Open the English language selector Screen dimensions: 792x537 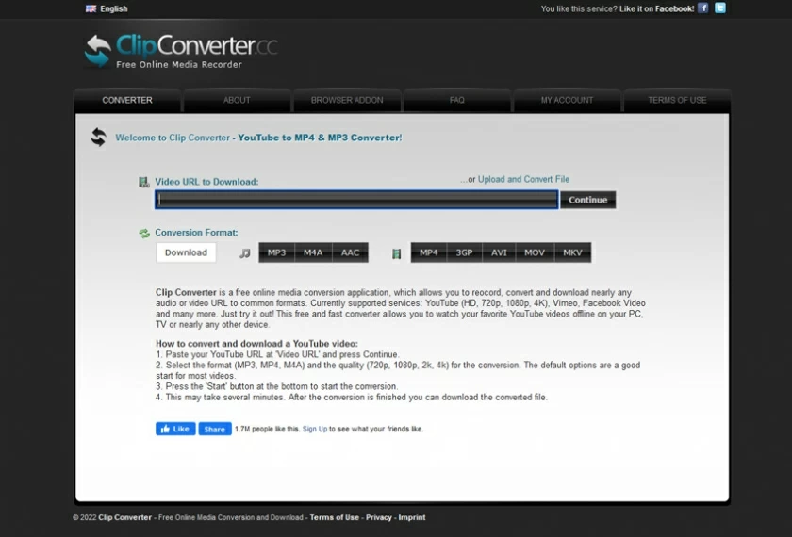click(x=113, y=8)
